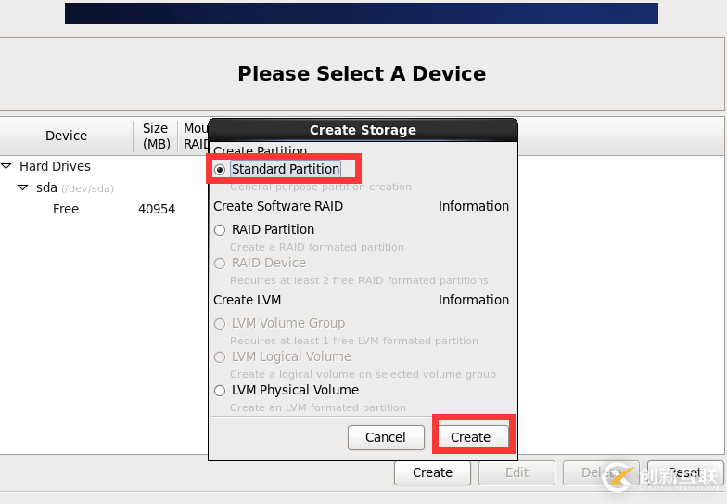Viewport: 727px width, 504px height.
Task: Click the Create button below the device list
Action: click(432, 472)
